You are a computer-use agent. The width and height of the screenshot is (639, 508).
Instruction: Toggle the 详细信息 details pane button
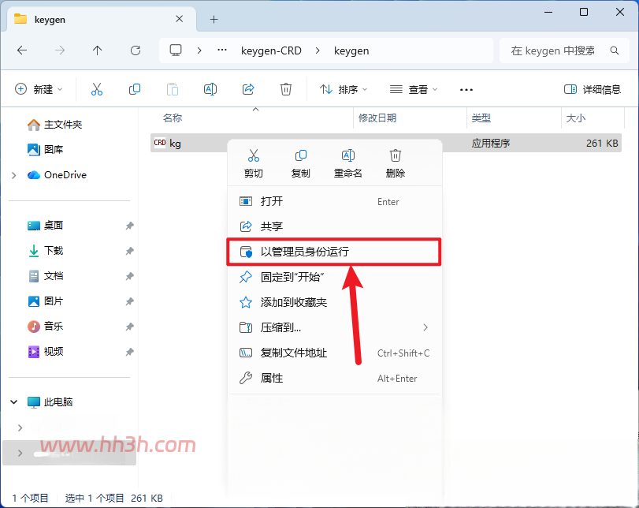coord(593,89)
